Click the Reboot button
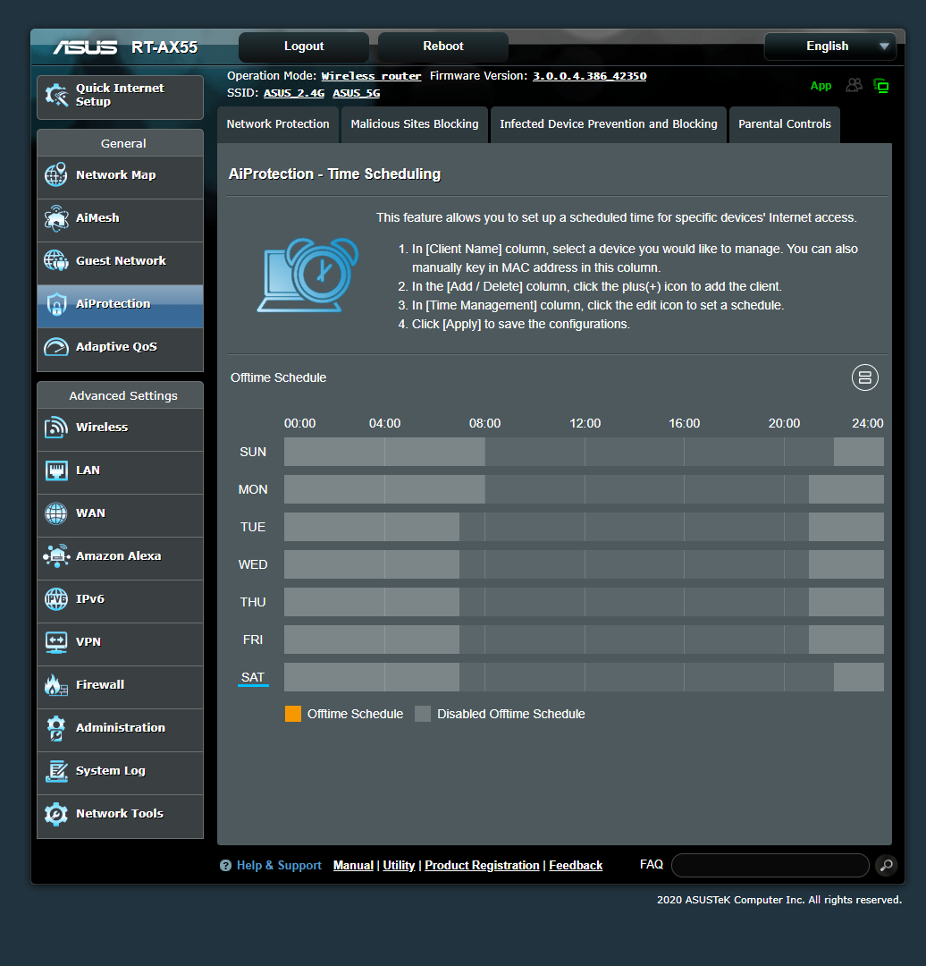Image resolution: width=926 pixels, height=966 pixels. [x=442, y=47]
